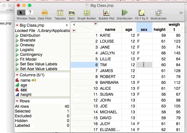Run the Logistic script green triangle

17,50
